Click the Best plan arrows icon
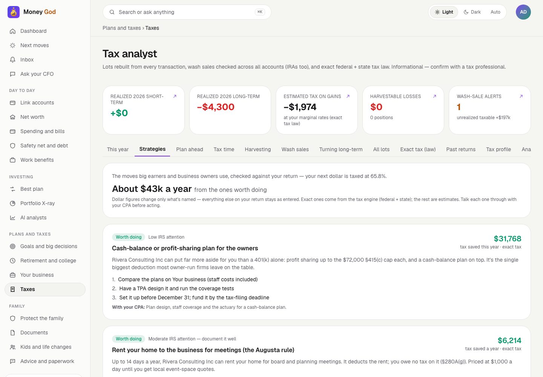 [x=12, y=189]
